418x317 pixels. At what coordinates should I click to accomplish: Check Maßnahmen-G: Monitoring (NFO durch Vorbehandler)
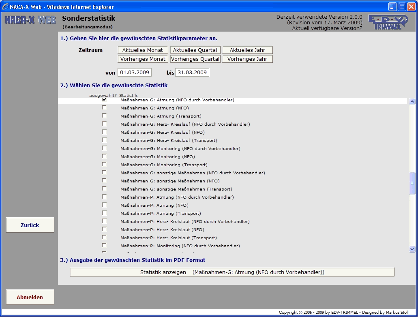pyautogui.click(x=104, y=148)
